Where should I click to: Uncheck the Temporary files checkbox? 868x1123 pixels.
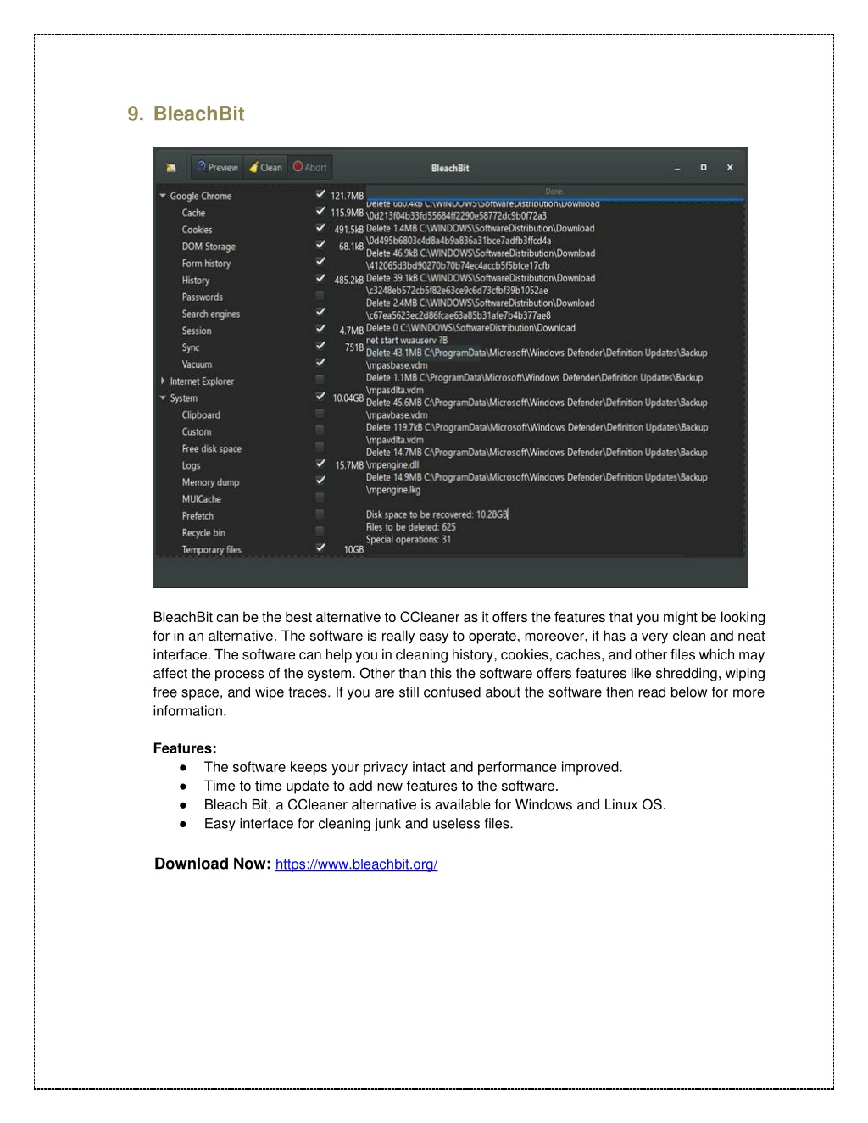tap(320, 548)
